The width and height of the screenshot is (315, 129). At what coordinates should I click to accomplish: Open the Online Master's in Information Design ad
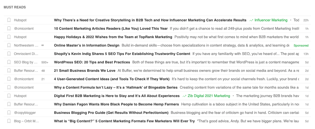click(86, 45)
